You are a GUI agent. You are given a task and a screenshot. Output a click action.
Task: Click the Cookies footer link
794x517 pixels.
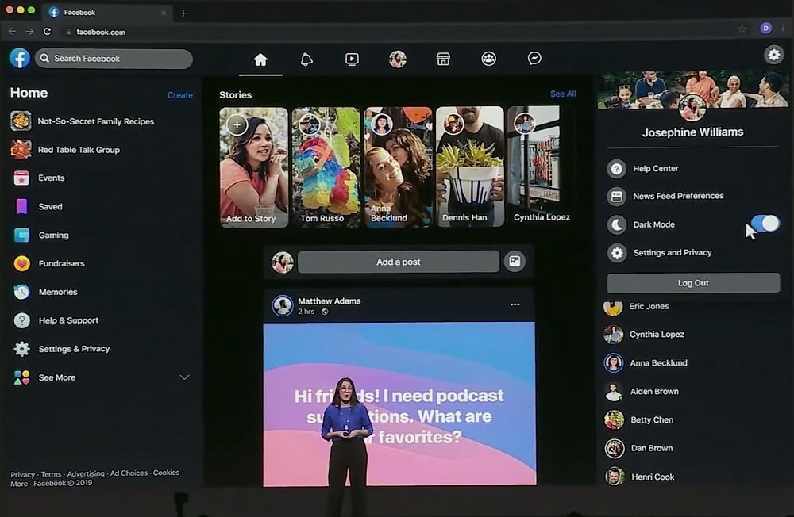[166, 473]
